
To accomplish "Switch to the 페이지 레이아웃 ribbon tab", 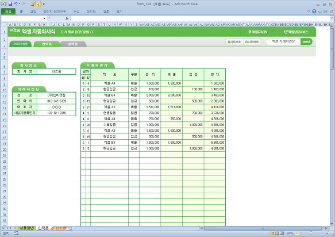I will 55,12.
